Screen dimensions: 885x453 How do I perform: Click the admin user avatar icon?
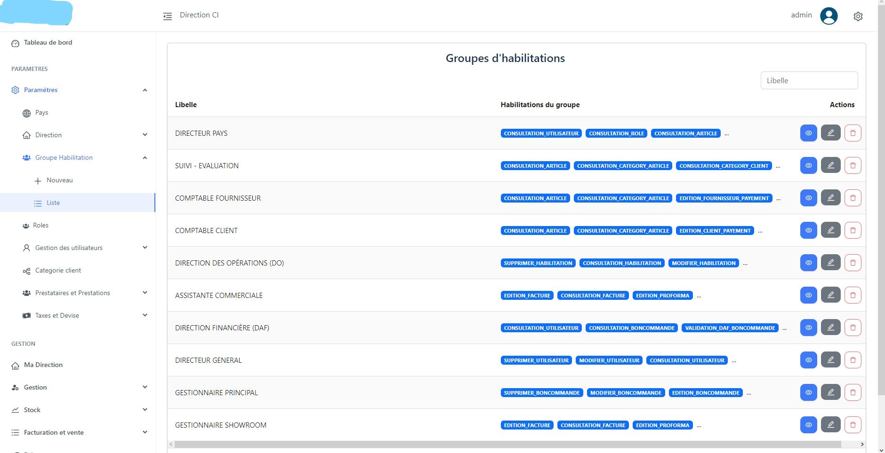pos(829,16)
